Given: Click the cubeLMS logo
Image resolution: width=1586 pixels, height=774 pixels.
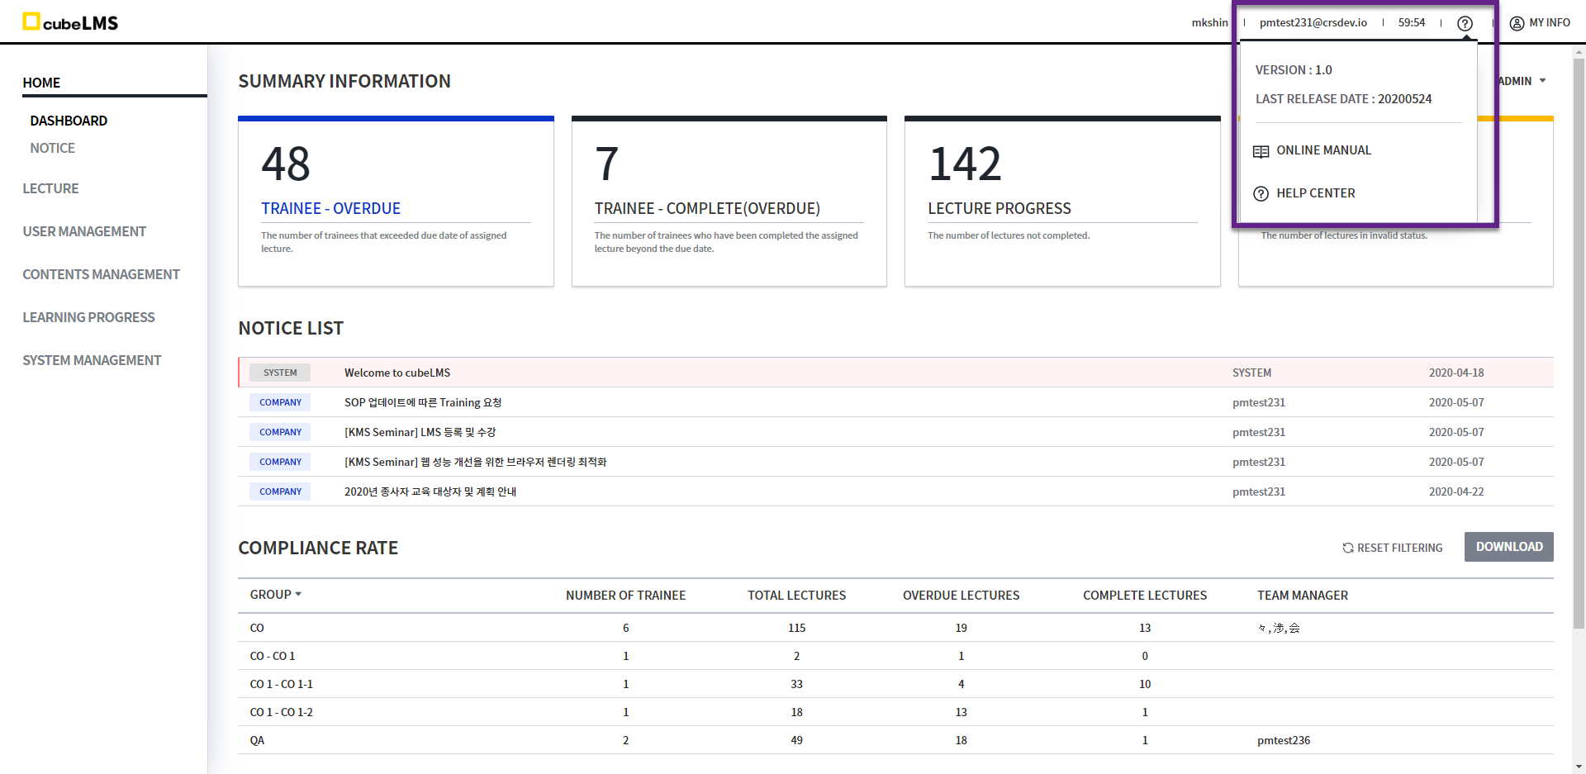Looking at the screenshot, I should (70, 22).
